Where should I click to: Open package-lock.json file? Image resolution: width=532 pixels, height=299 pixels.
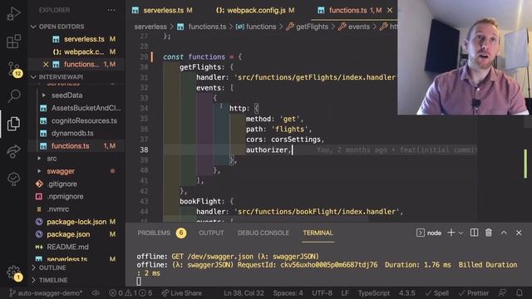click(x=76, y=222)
